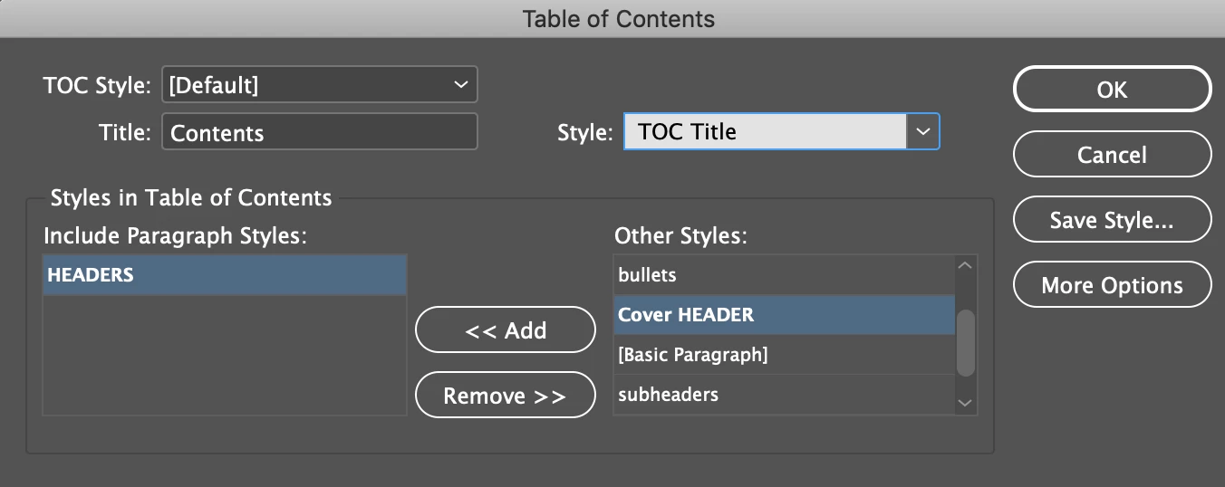Click into the Title text field

click(x=319, y=132)
